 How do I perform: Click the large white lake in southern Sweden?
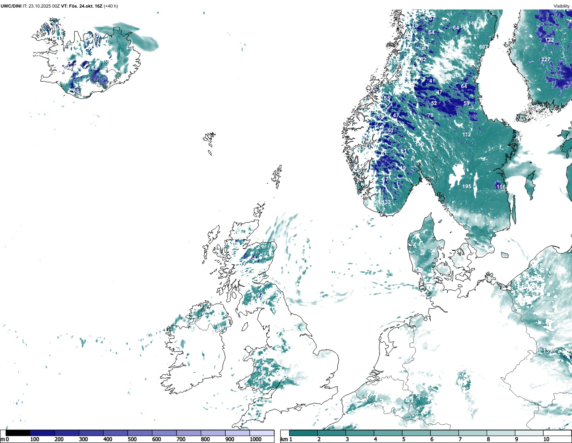tap(457, 174)
